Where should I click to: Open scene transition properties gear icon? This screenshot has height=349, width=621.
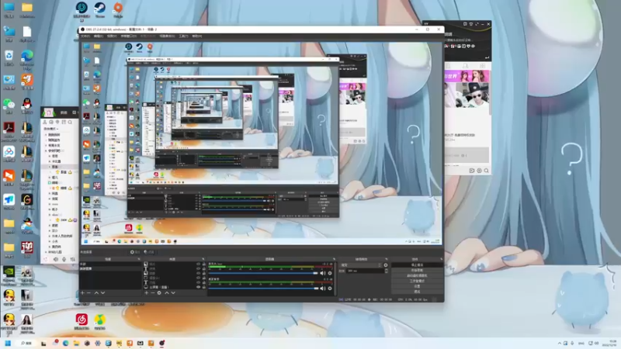coord(386,265)
